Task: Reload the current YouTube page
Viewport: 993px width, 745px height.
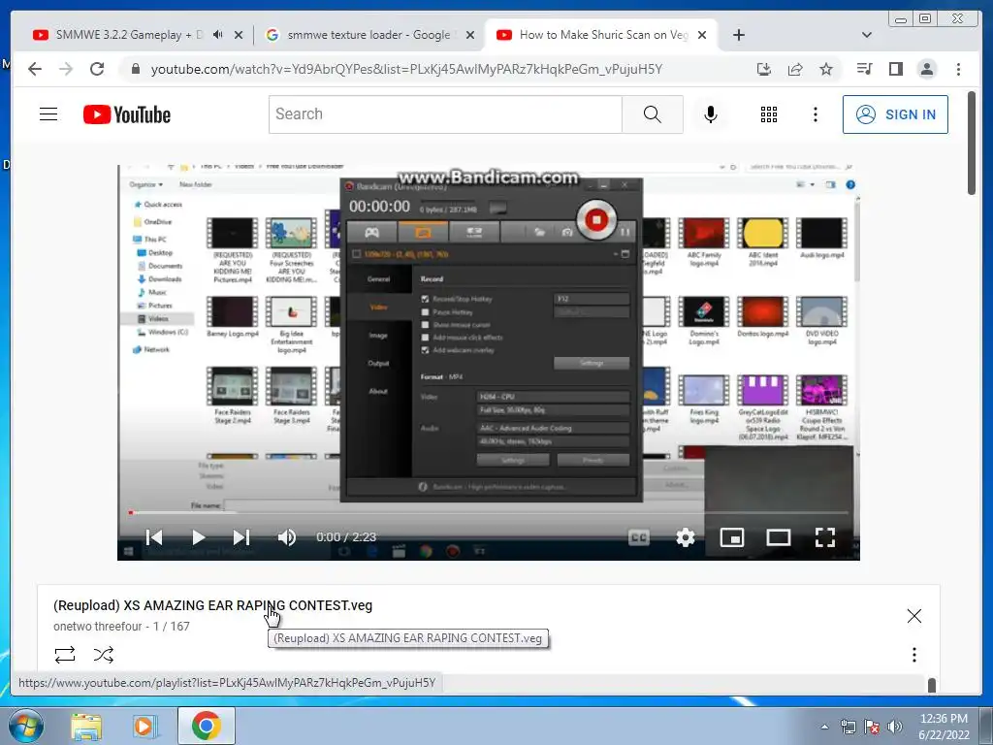Action: click(97, 69)
